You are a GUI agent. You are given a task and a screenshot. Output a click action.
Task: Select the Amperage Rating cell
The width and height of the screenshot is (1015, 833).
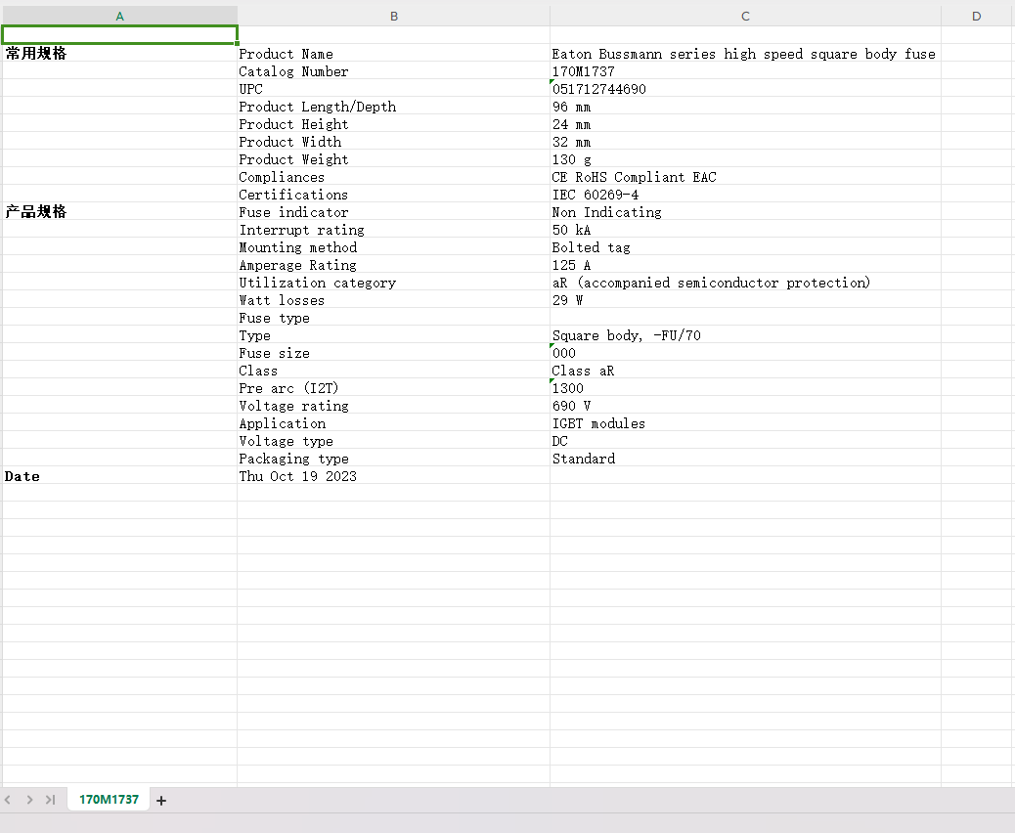(x=393, y=265)
